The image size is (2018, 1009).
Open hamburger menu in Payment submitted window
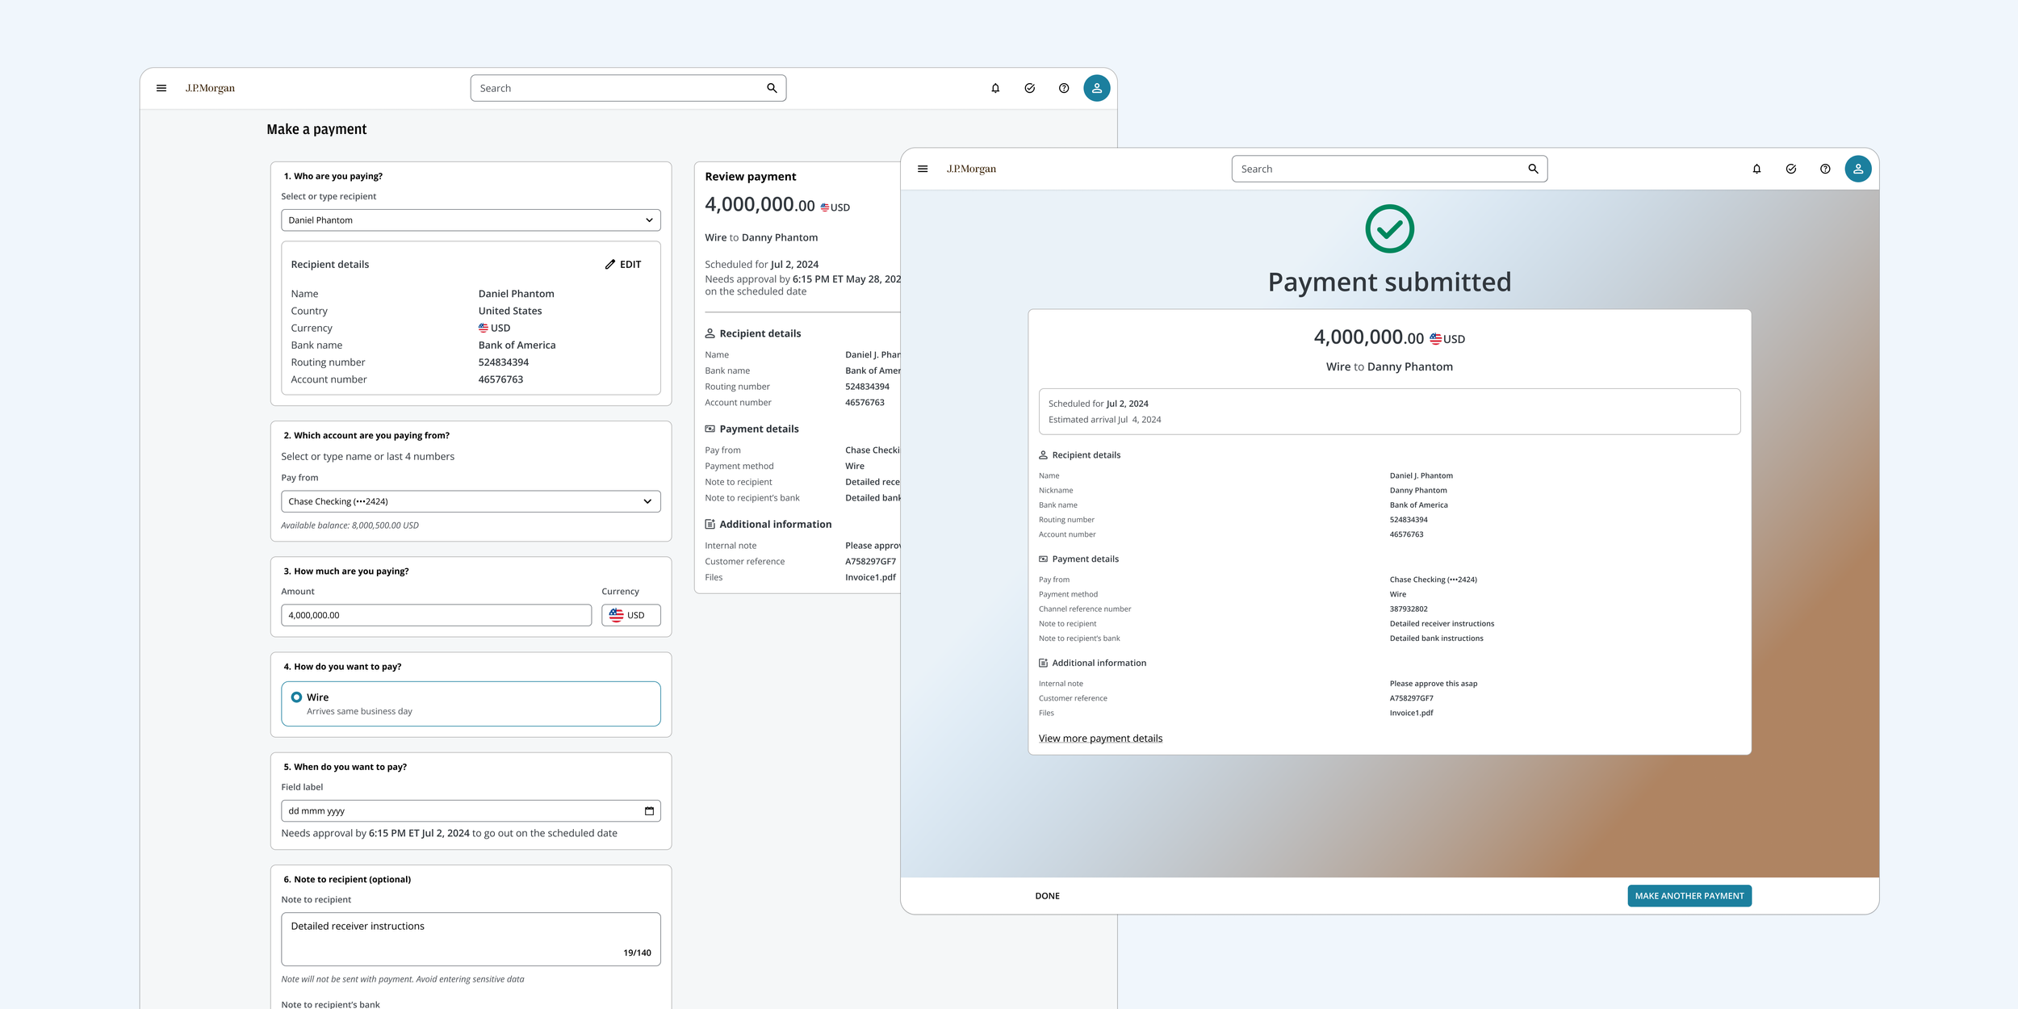(923, 169)
